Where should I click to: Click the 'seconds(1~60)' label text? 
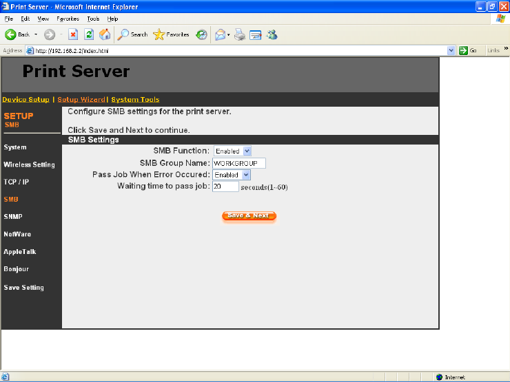(x=264, y=187)
